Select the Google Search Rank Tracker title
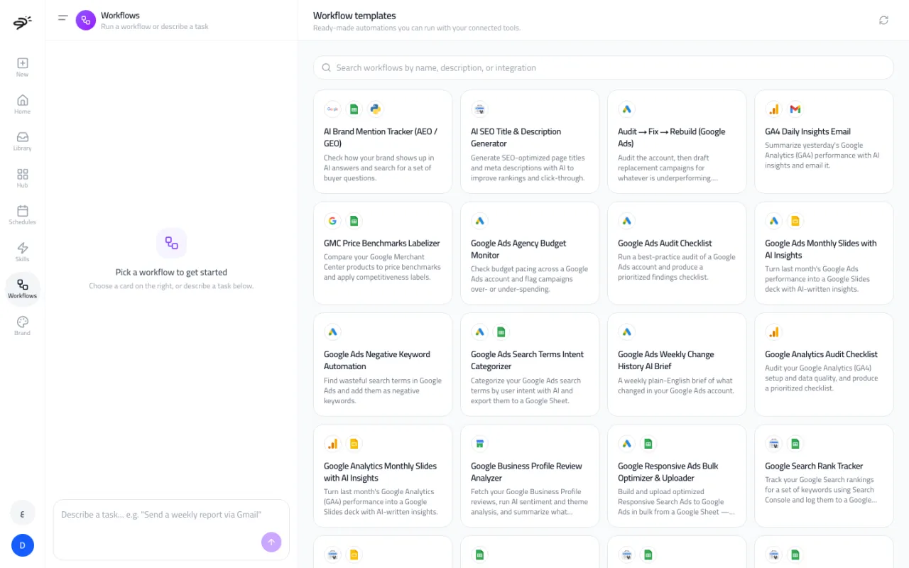The height and width of the screenshot is (568, 909). [814, 466]
